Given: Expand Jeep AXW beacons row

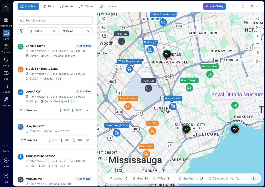Looking at the screenshot, I should pos(87,110).
